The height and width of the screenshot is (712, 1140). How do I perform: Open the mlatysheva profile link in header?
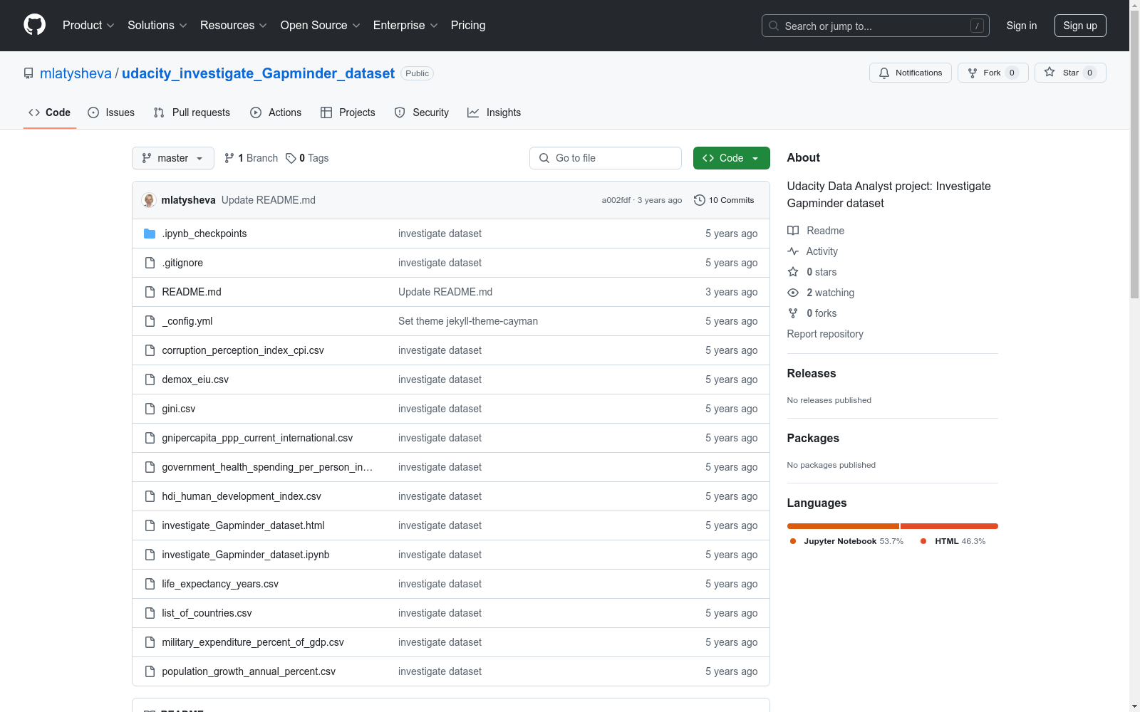pyautogui.click(x=76, y=73)
